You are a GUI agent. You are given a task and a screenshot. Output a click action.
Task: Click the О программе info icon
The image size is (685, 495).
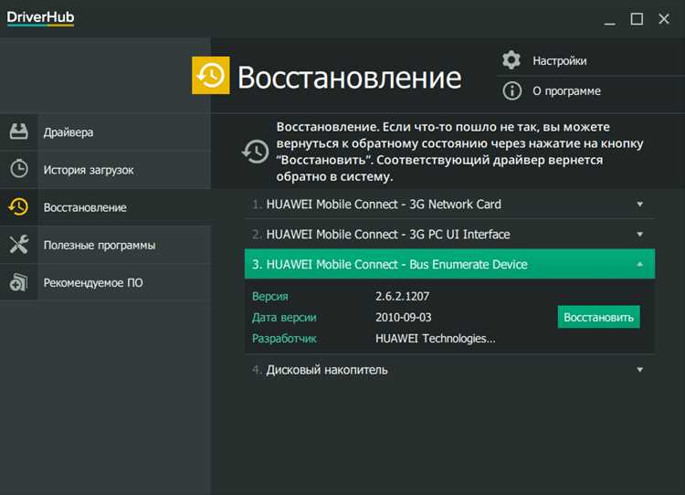click(511, 91)
